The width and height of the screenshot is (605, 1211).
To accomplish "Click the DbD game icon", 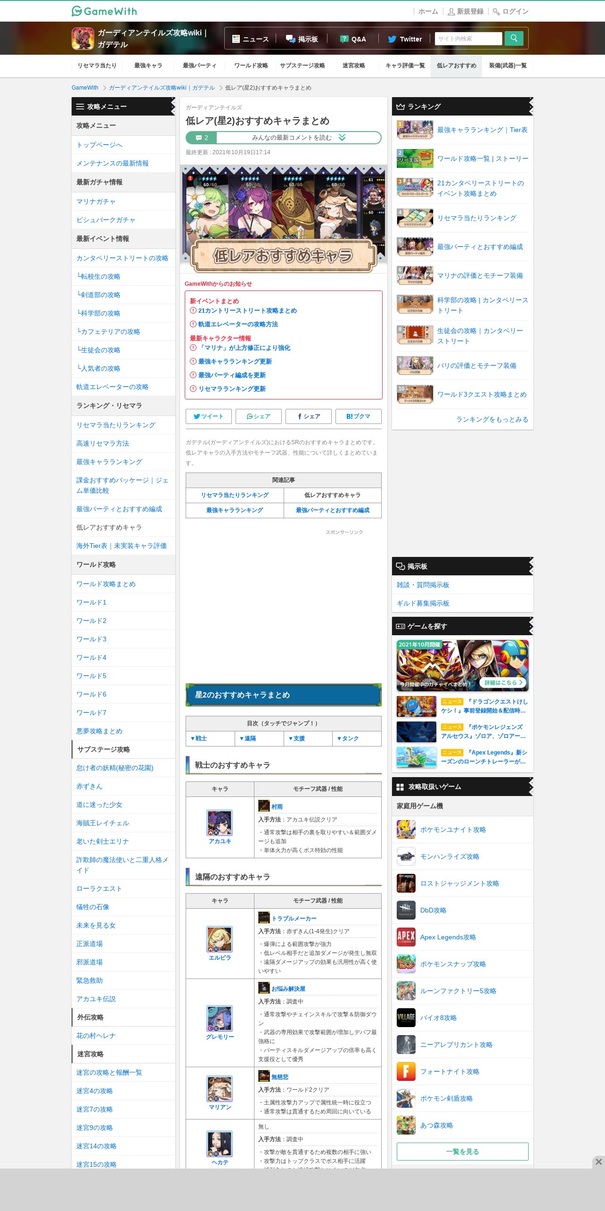I will (x=406, y=910).
